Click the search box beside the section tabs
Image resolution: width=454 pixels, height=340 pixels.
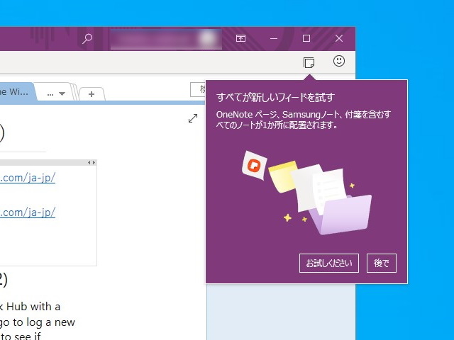[x=198, y=90]
